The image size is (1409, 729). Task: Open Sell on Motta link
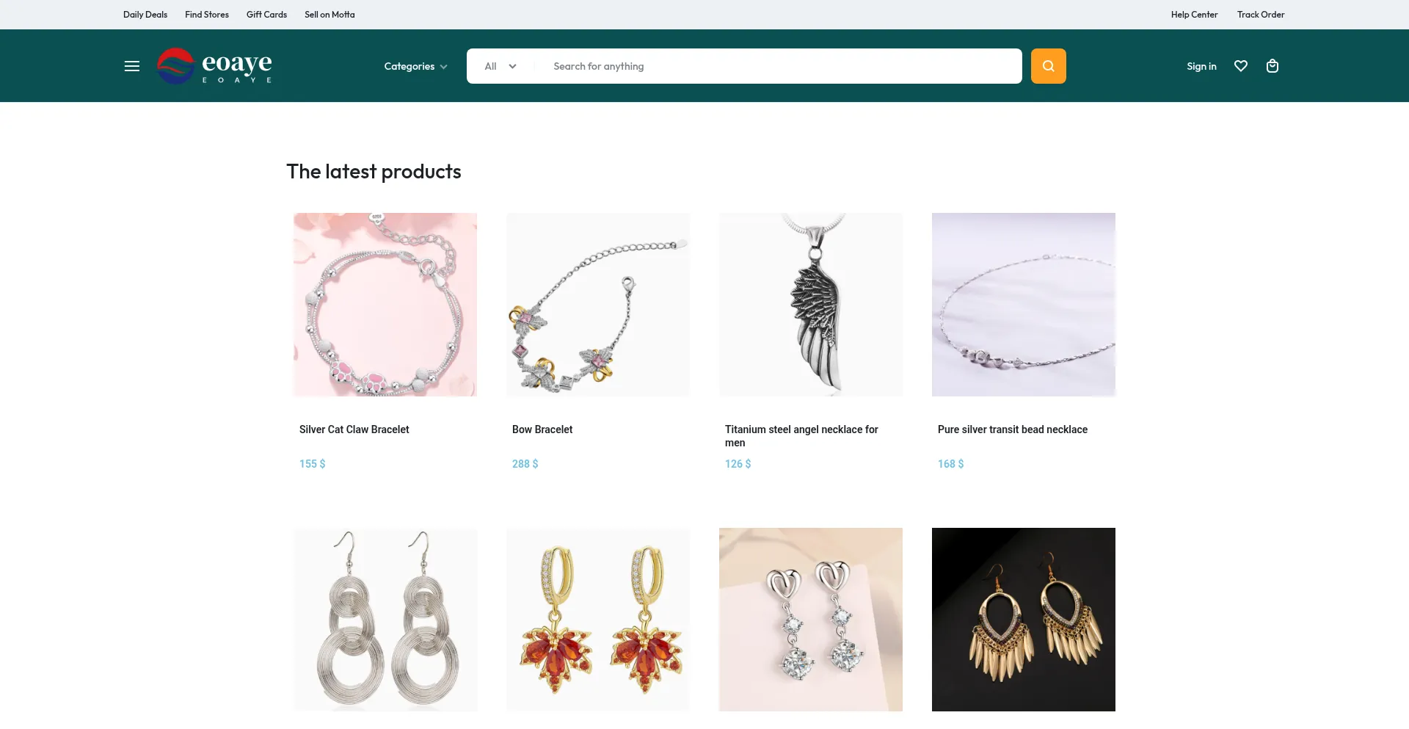[x=330, y=15]
